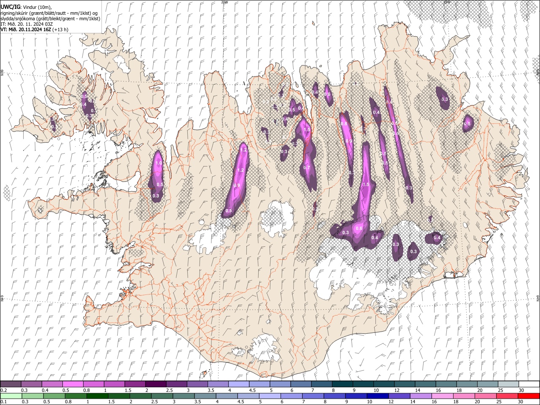Select the '0.9' value on the map

point(237,185)
